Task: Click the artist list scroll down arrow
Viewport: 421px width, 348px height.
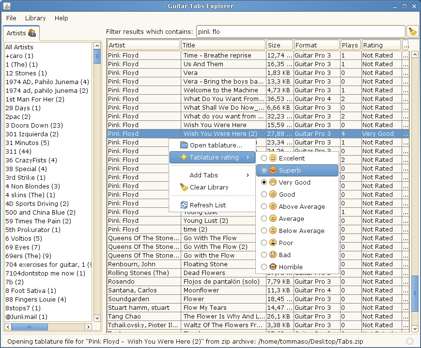Action: pyautogui.click(x=97, y=318)
